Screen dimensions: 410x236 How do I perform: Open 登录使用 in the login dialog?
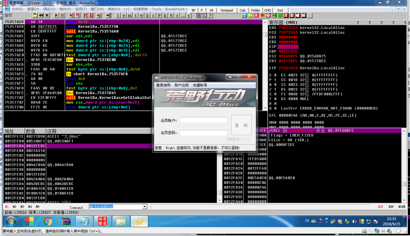[163, 85]
